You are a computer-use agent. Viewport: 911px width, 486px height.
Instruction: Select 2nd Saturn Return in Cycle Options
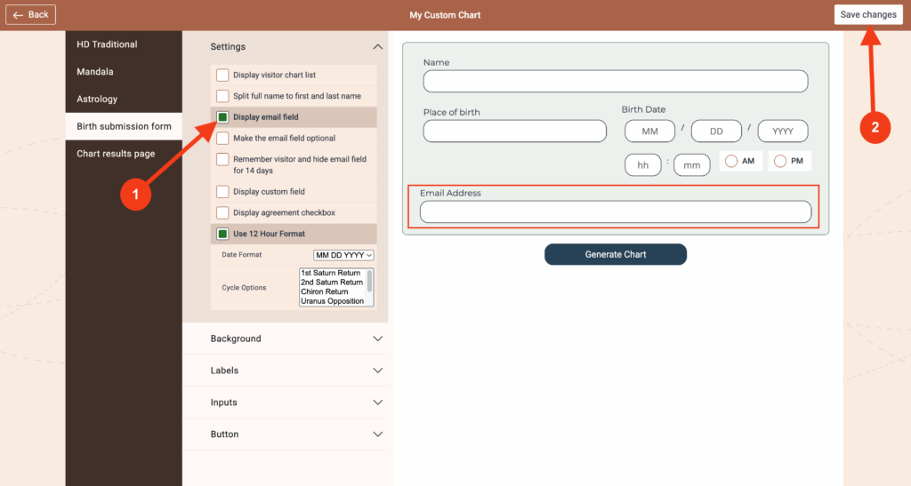coord(332,283)
